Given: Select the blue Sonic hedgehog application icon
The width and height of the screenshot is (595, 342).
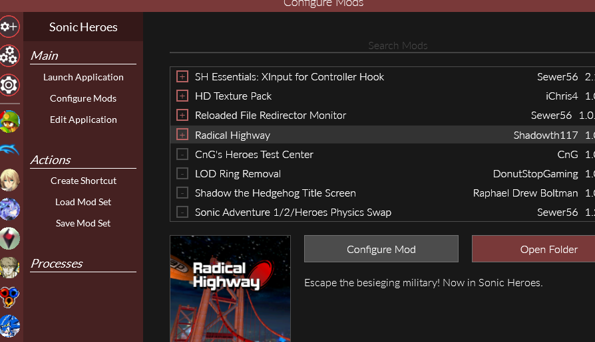Looking at the screenshot, I should tap(9, 325).
